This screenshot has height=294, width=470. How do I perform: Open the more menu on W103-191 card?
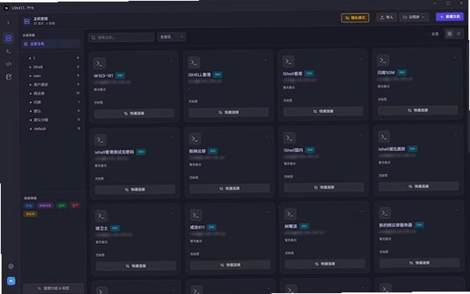click(171, 61)
